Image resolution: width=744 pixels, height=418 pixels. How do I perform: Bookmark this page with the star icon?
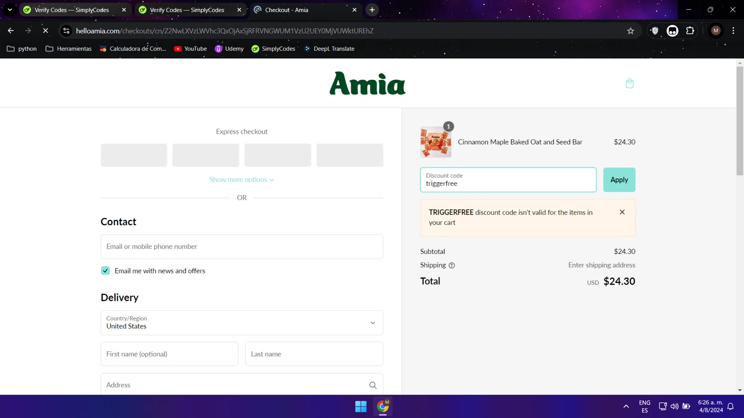click(x=630, y=31)
